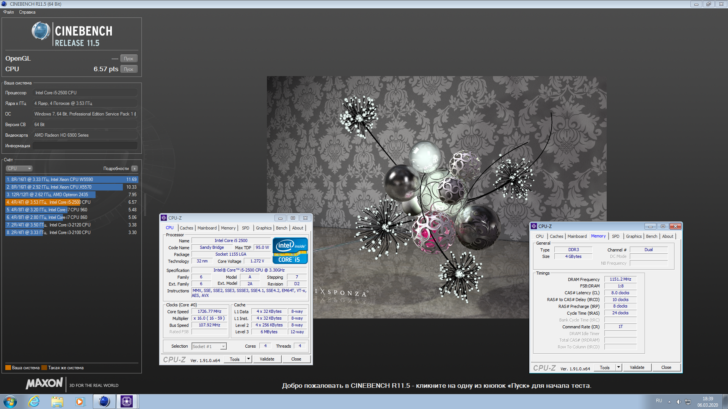This screenshot has height=409, width=728.
Task: Switch to Bench tab in left CPU-Z
Action: 281,228
